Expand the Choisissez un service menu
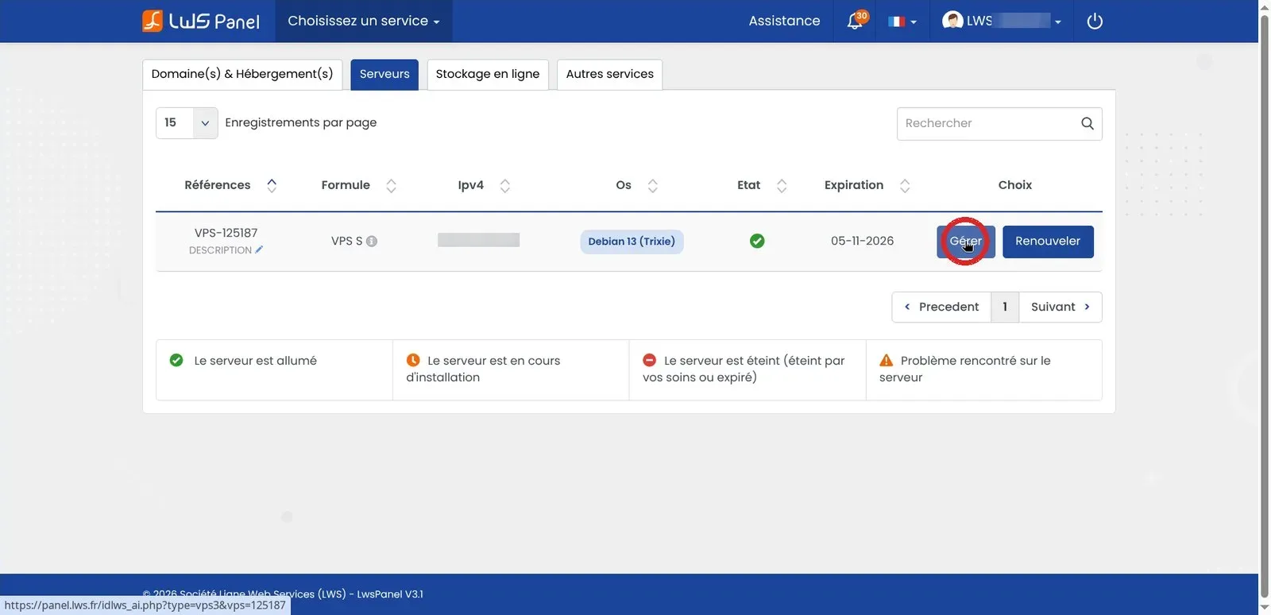 (364, 21)
